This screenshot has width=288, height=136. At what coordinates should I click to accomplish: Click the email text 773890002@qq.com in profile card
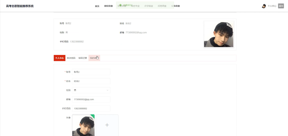point(136,33)
